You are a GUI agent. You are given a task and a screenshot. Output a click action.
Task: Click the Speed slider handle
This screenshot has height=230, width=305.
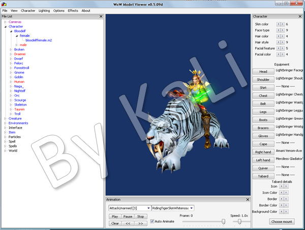(x=239, y=221)
